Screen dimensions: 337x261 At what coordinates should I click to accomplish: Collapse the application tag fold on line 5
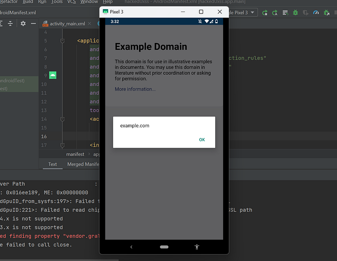(62, 41)
